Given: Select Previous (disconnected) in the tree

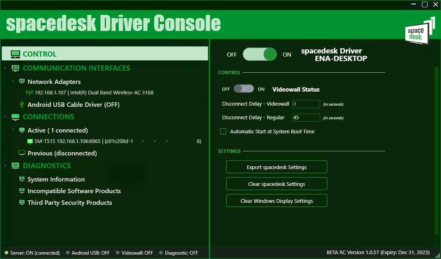Looking at the screenshot, I should pos(62,153).
